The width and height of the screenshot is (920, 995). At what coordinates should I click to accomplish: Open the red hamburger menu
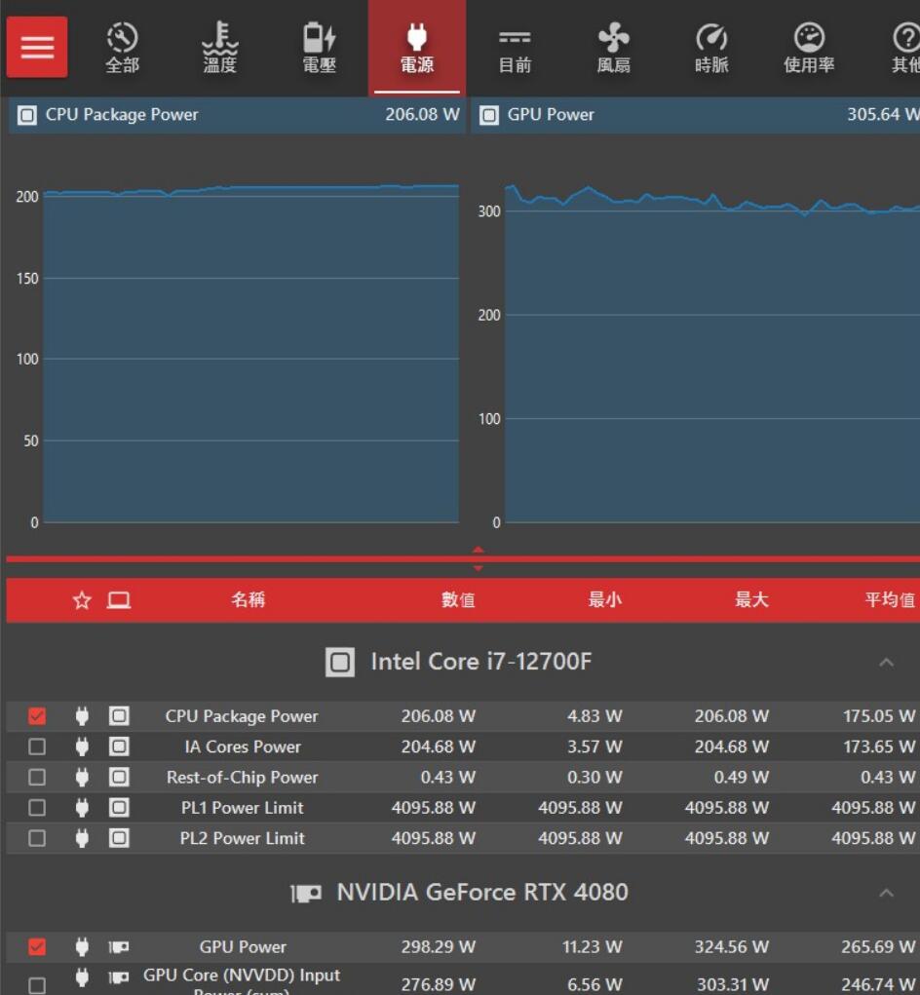click(37, 47)
